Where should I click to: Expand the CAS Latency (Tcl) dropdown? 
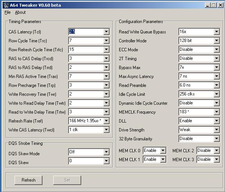point(106,32)
